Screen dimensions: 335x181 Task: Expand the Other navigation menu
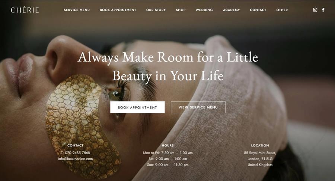tap(282, 10)
